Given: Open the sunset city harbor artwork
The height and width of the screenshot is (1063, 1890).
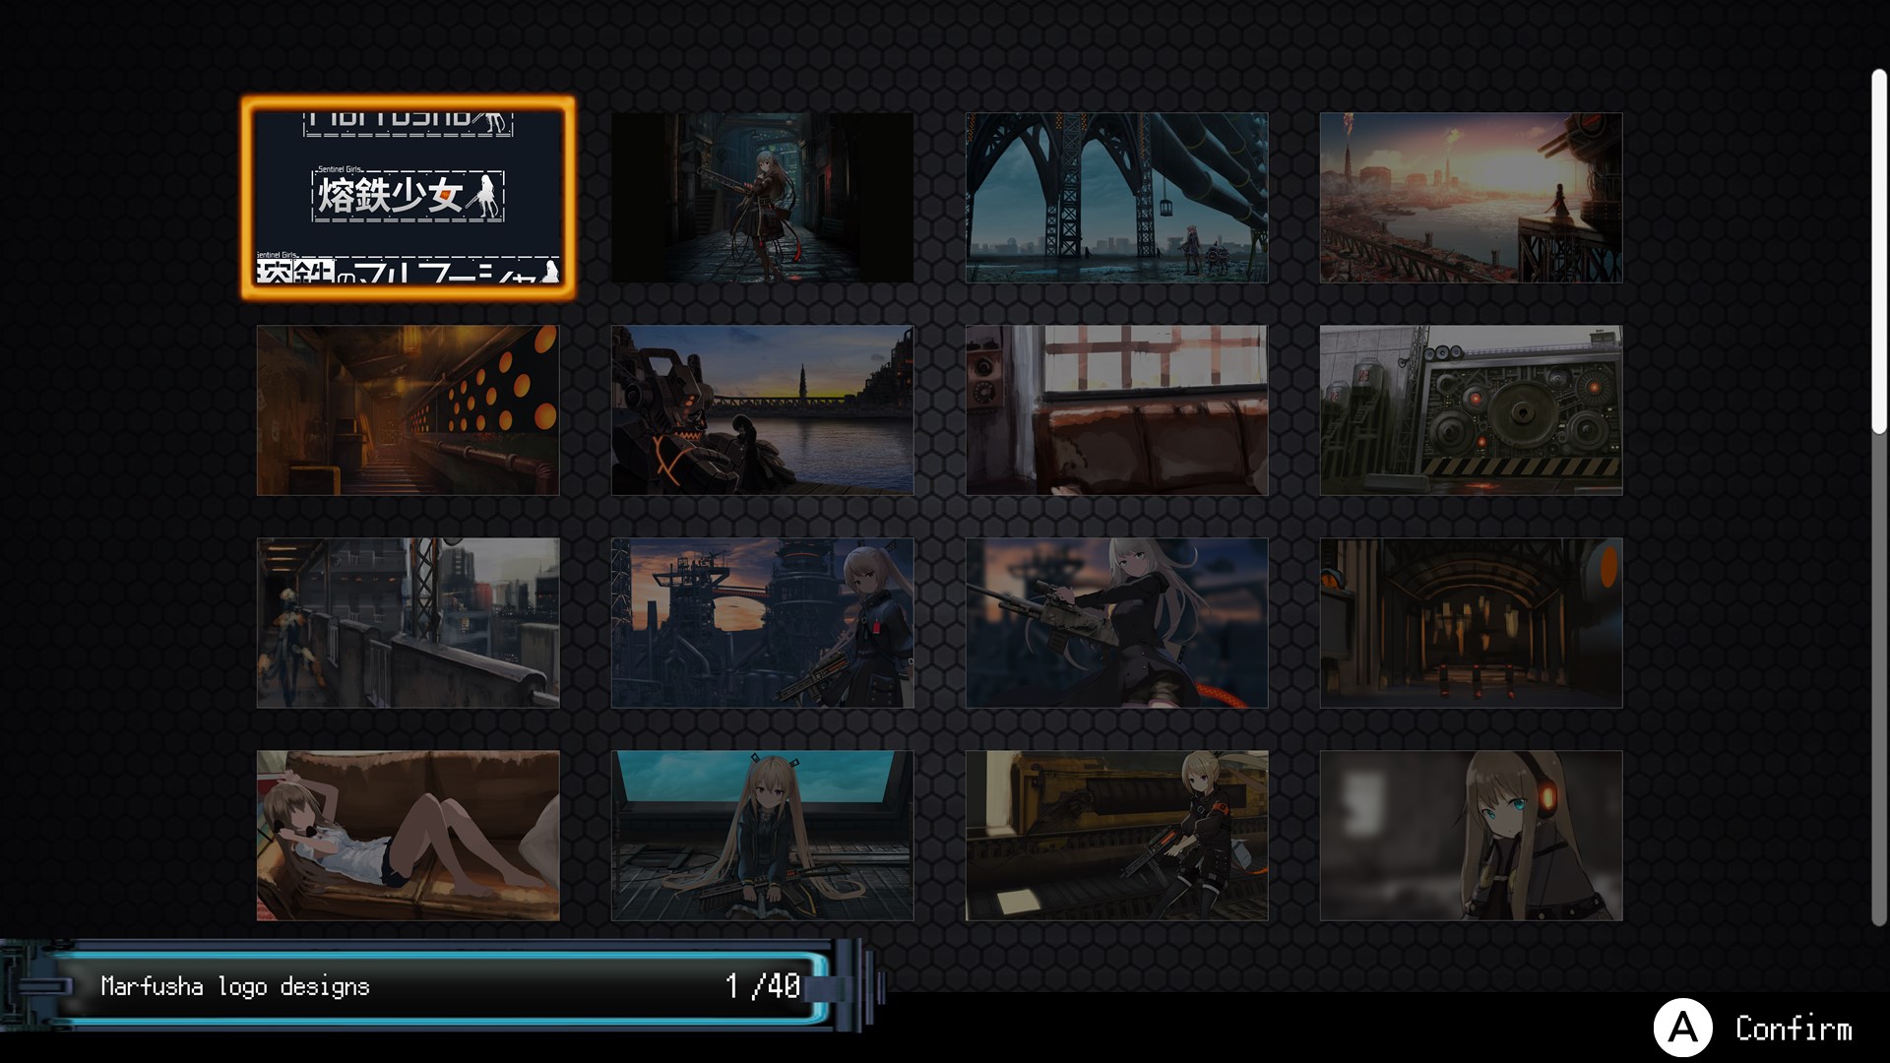Looking at the screenshot, I should [1471, 197].
